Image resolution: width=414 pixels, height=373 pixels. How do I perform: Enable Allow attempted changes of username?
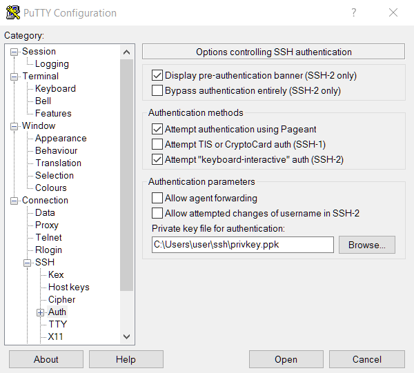(x=157, y=213)
